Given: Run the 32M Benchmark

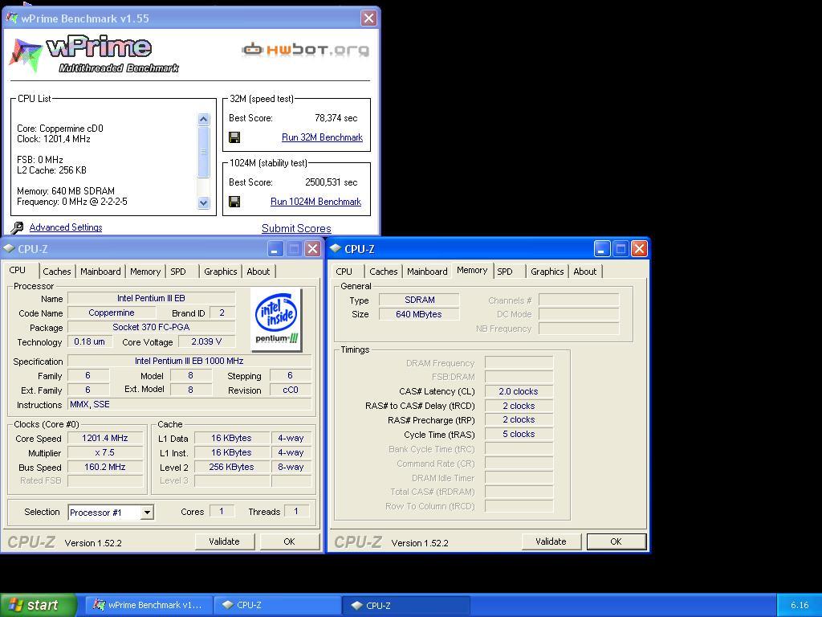Looking at the screenshot, I should click(322, 137).
